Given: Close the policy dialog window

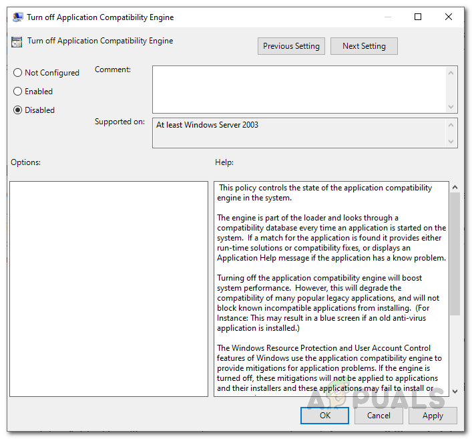Looking at the screenshot, I should point(449,17).
